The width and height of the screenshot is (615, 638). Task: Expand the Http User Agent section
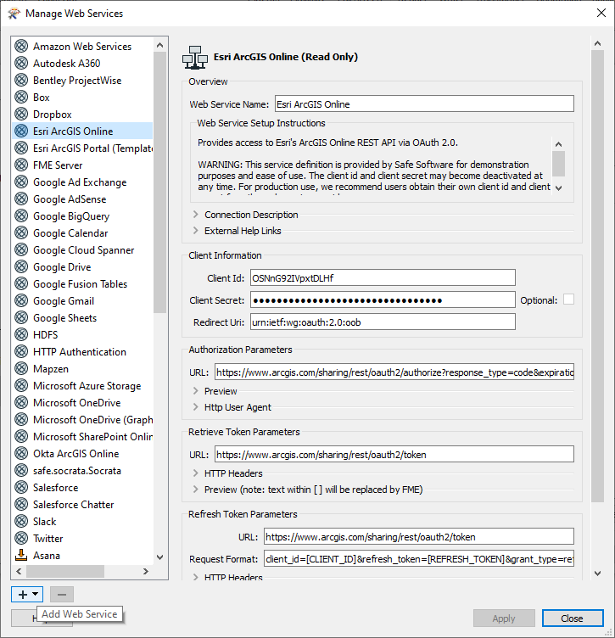click(x=196, y=407)
